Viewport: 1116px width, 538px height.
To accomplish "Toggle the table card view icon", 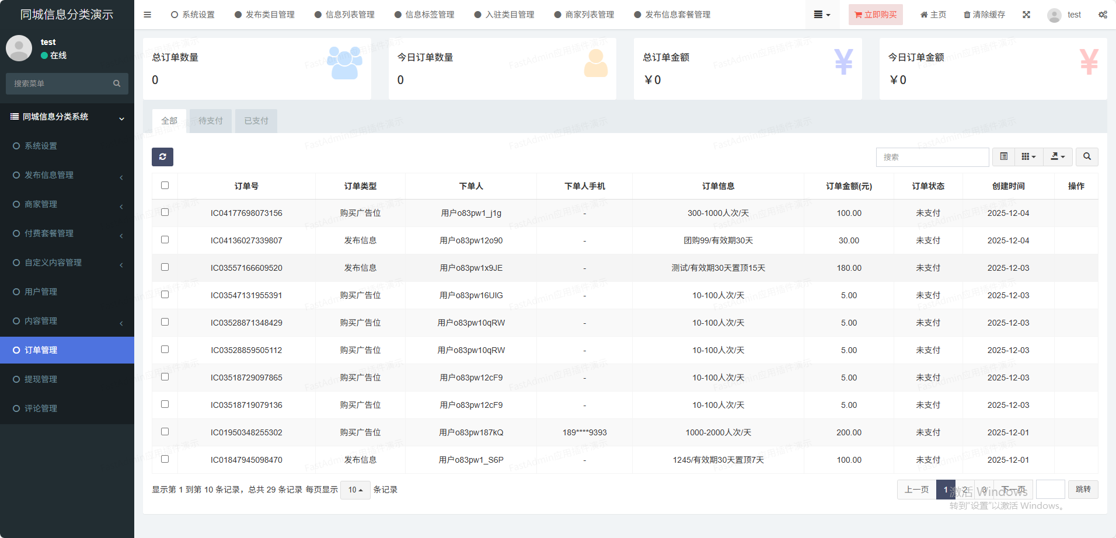I will [1003, 156].
